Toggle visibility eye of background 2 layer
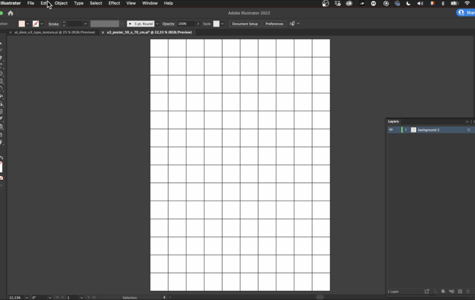The image size is (475, 300). (391, 129)
